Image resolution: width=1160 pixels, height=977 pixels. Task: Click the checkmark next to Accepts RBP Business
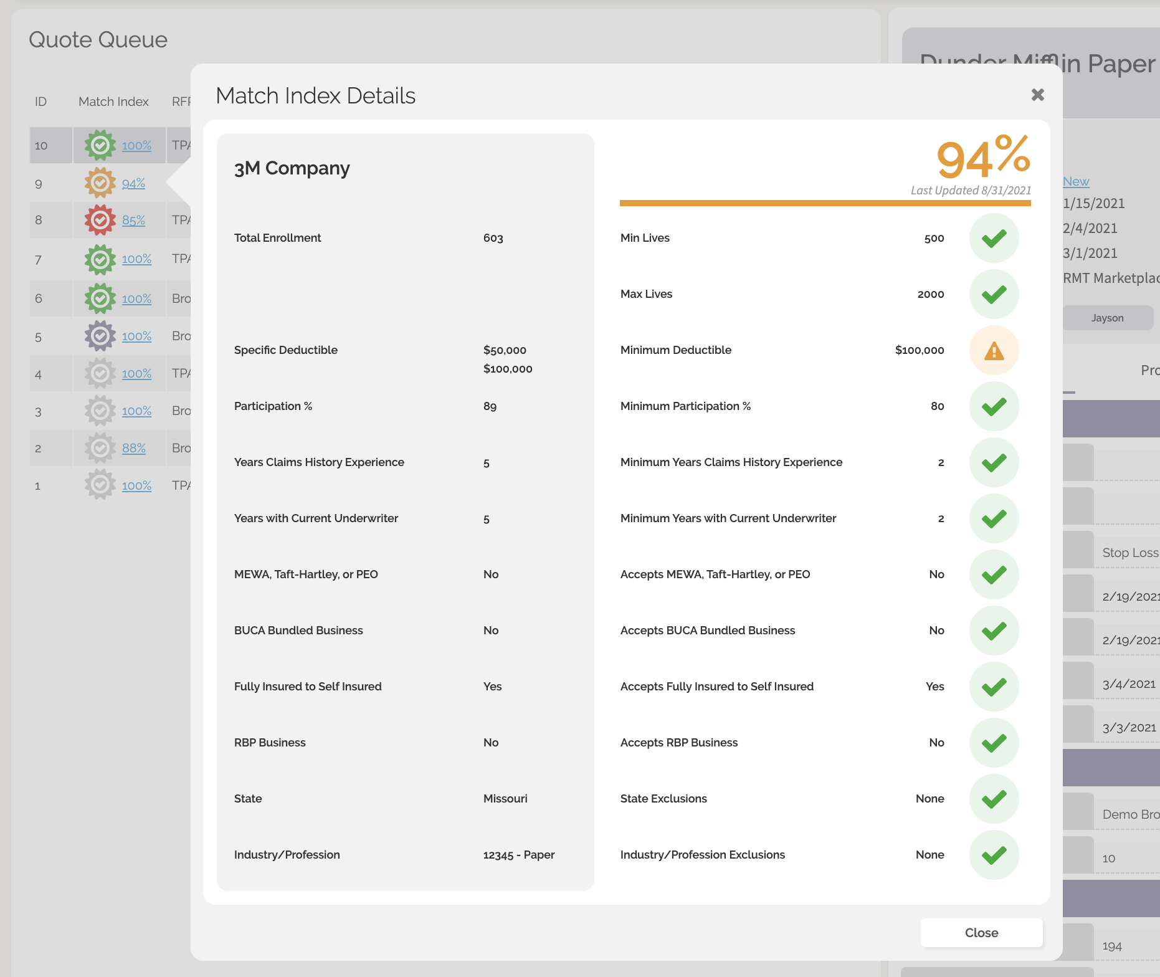(x=994, y=743)
